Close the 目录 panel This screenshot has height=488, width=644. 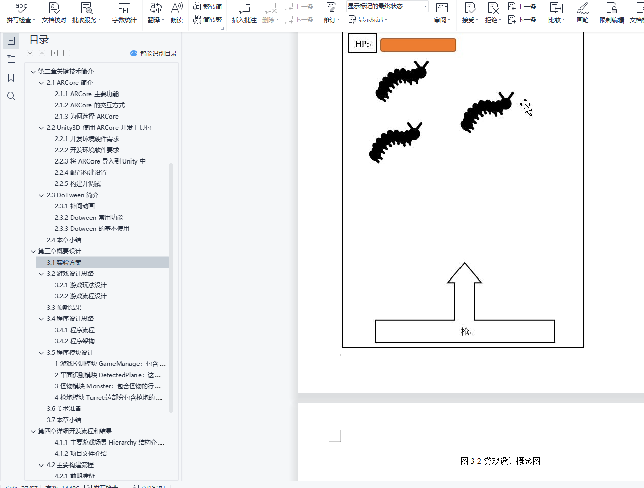click(172, 39)
